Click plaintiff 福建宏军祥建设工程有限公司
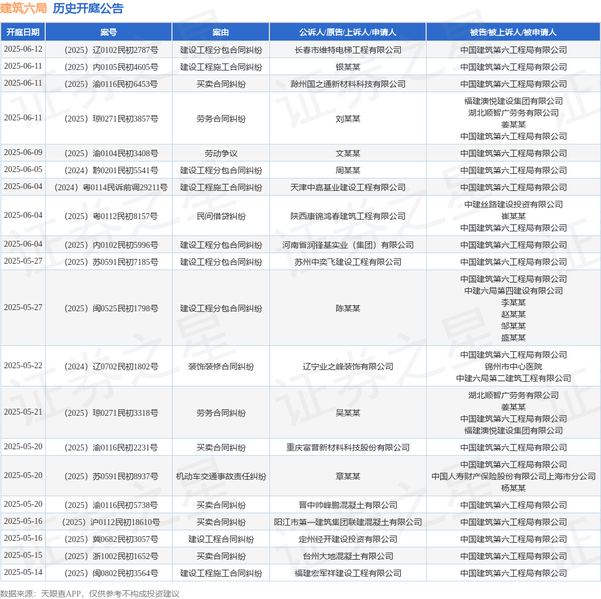 (347, 573)
